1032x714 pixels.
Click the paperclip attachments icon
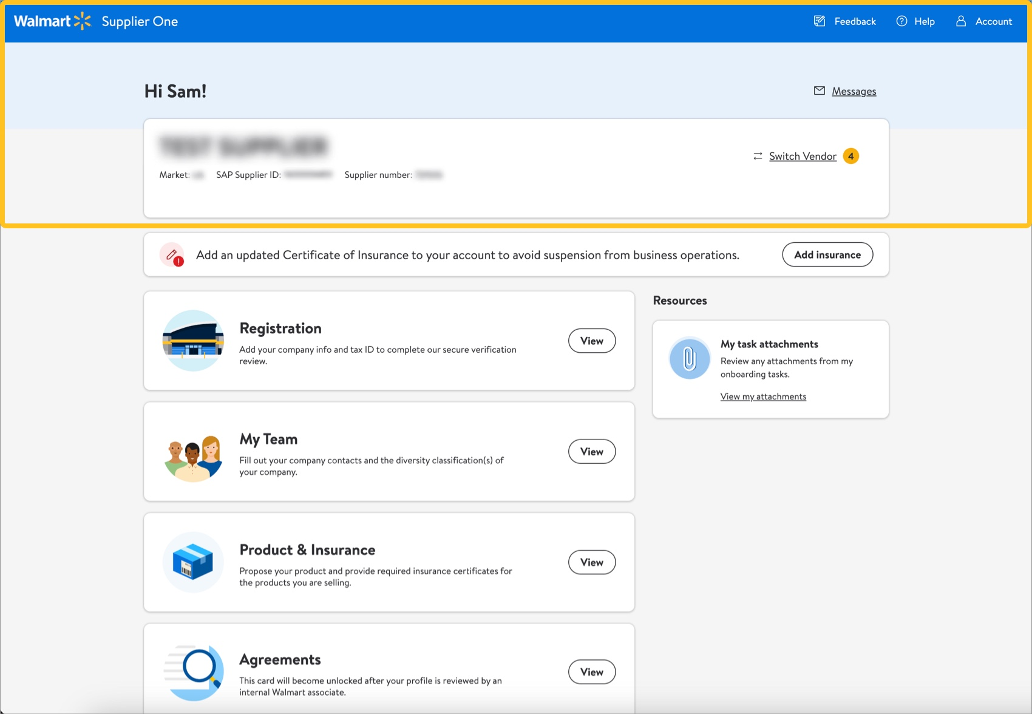click(x=689, y=358)
